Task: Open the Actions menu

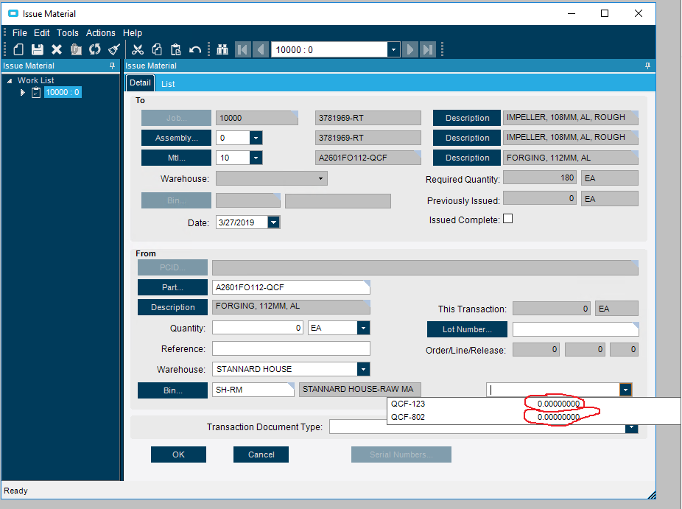Action: 100,33
